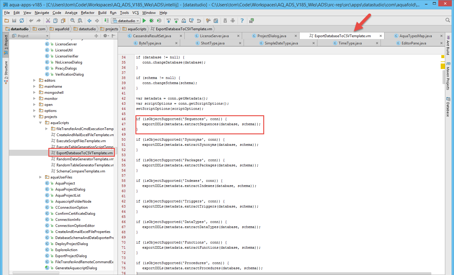Click the Undo toolbar icon

(x=31, y=21)
